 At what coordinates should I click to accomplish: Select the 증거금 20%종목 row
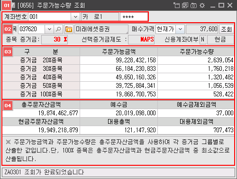point(118,60)
